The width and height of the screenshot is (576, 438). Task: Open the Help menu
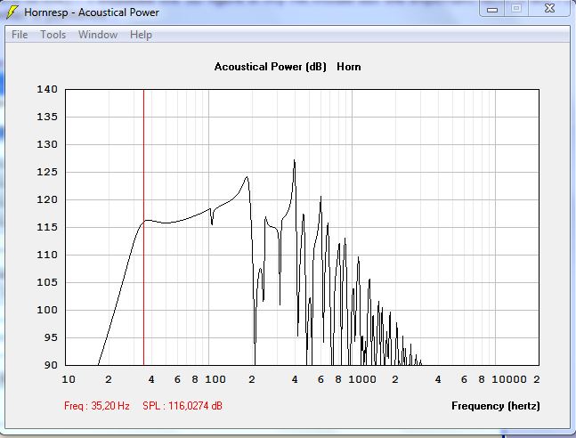click(x=141, y=35)
